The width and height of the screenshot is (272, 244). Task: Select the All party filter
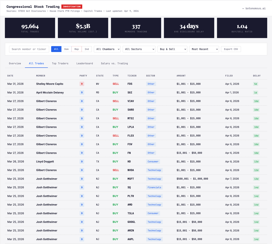[x=56, y=49]
